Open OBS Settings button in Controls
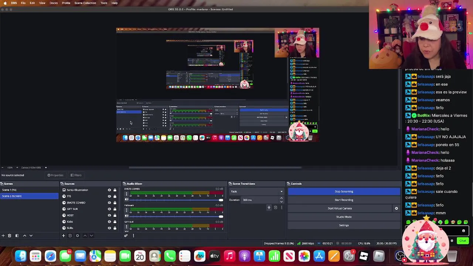 point(344,225)
